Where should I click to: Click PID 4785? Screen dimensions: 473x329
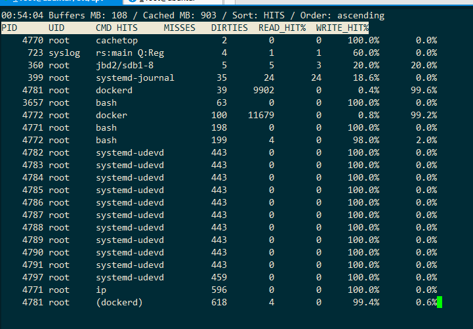(33, 190)
